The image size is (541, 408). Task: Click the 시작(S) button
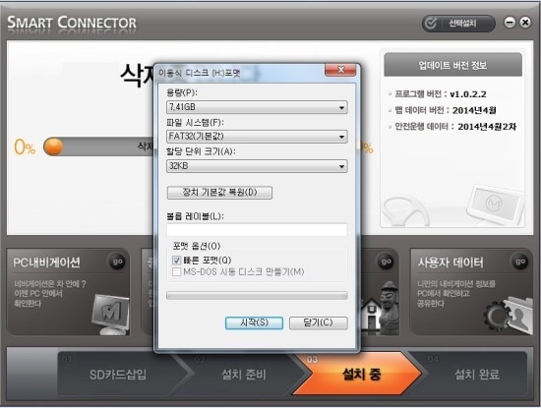tap(255, 322)
